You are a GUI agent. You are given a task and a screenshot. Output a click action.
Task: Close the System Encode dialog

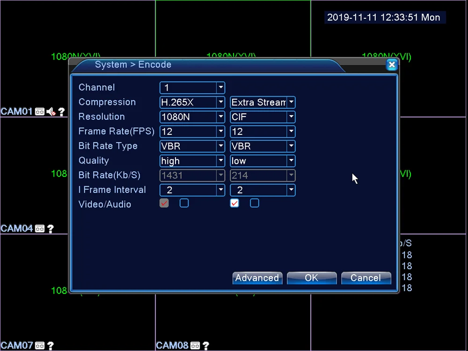392,65
